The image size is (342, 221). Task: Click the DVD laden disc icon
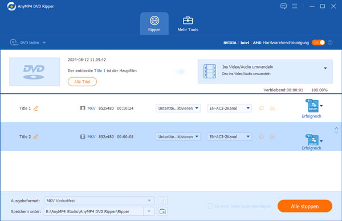tap(14, 43)
